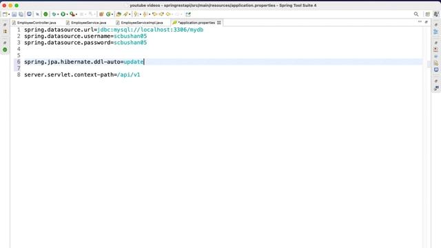Screen dimensions: 441x248
Task: Click the spring.datasource.username line
Action: pyautogui.click(x=85, y=36)
